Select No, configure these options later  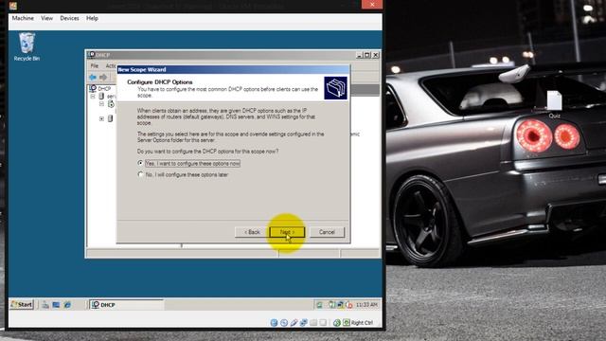tap(183, 174)
